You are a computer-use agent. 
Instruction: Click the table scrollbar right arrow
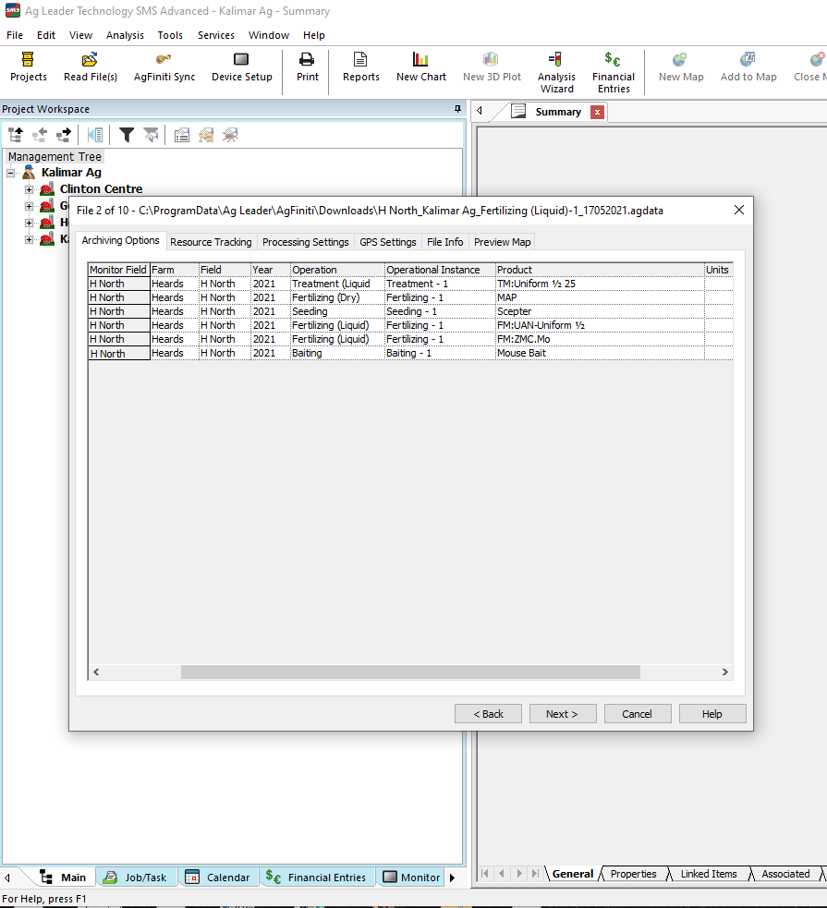(725, 672)
